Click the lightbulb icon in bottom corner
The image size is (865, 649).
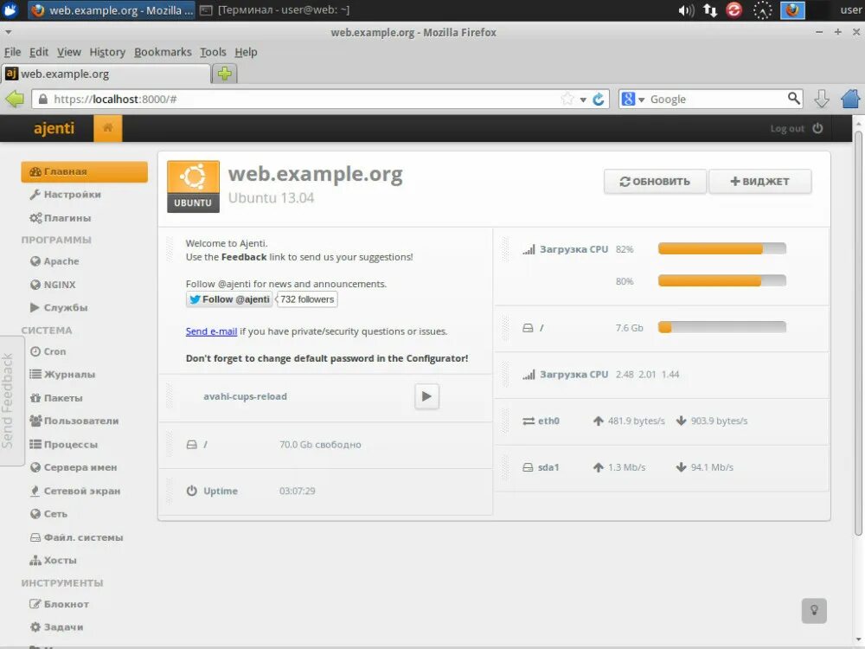pyautogui.click(x=814, y=611)
